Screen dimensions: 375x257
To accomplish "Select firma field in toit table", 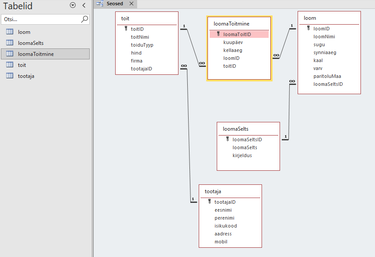I will (137, 61).
